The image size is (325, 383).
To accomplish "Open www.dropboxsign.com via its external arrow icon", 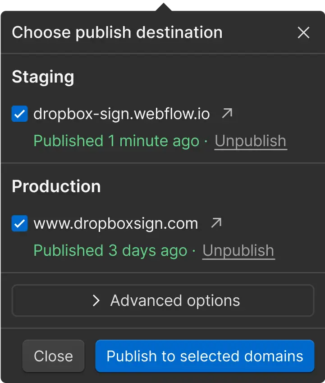I will [216, 223].
